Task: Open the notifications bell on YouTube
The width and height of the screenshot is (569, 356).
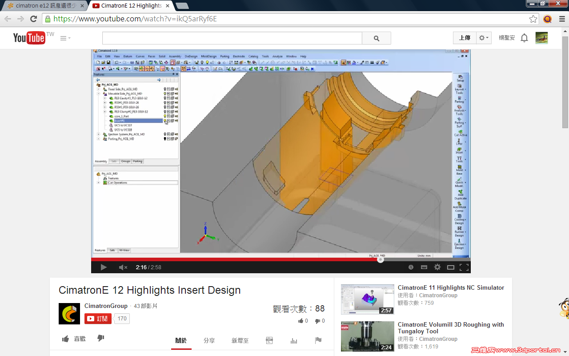Action: pyautogui.click(x=525, y=38)
